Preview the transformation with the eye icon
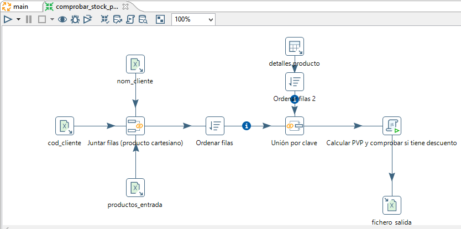Viewport: 461px width, 229px height. (x=62, y=20)
